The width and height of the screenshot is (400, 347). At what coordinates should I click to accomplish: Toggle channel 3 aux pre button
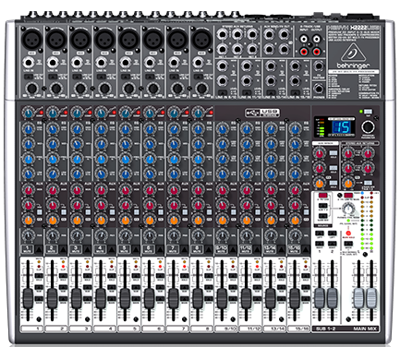(x=88, y=212)
